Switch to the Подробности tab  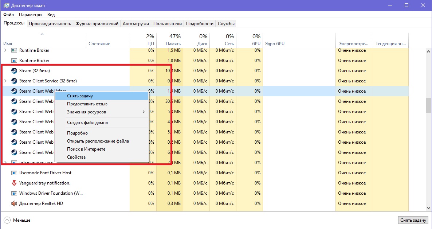200,24
